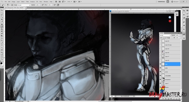
Task: Open the Edit menu
Action: pos(9,2)
